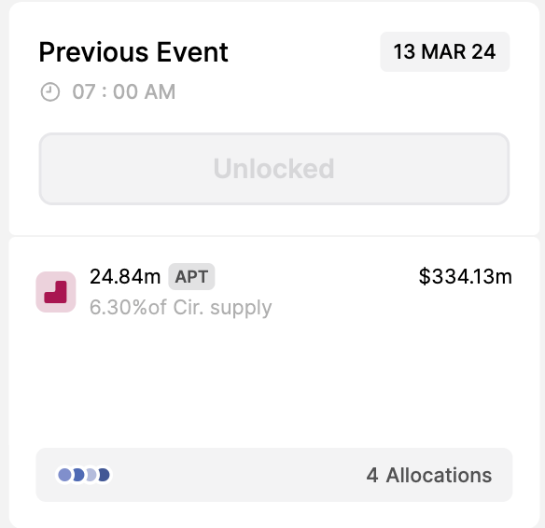Click the pink Aptos token logo

click(56, 292)
